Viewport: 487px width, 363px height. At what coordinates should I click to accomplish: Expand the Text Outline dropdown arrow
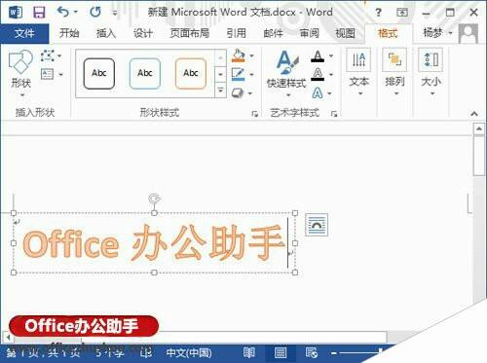331,75
